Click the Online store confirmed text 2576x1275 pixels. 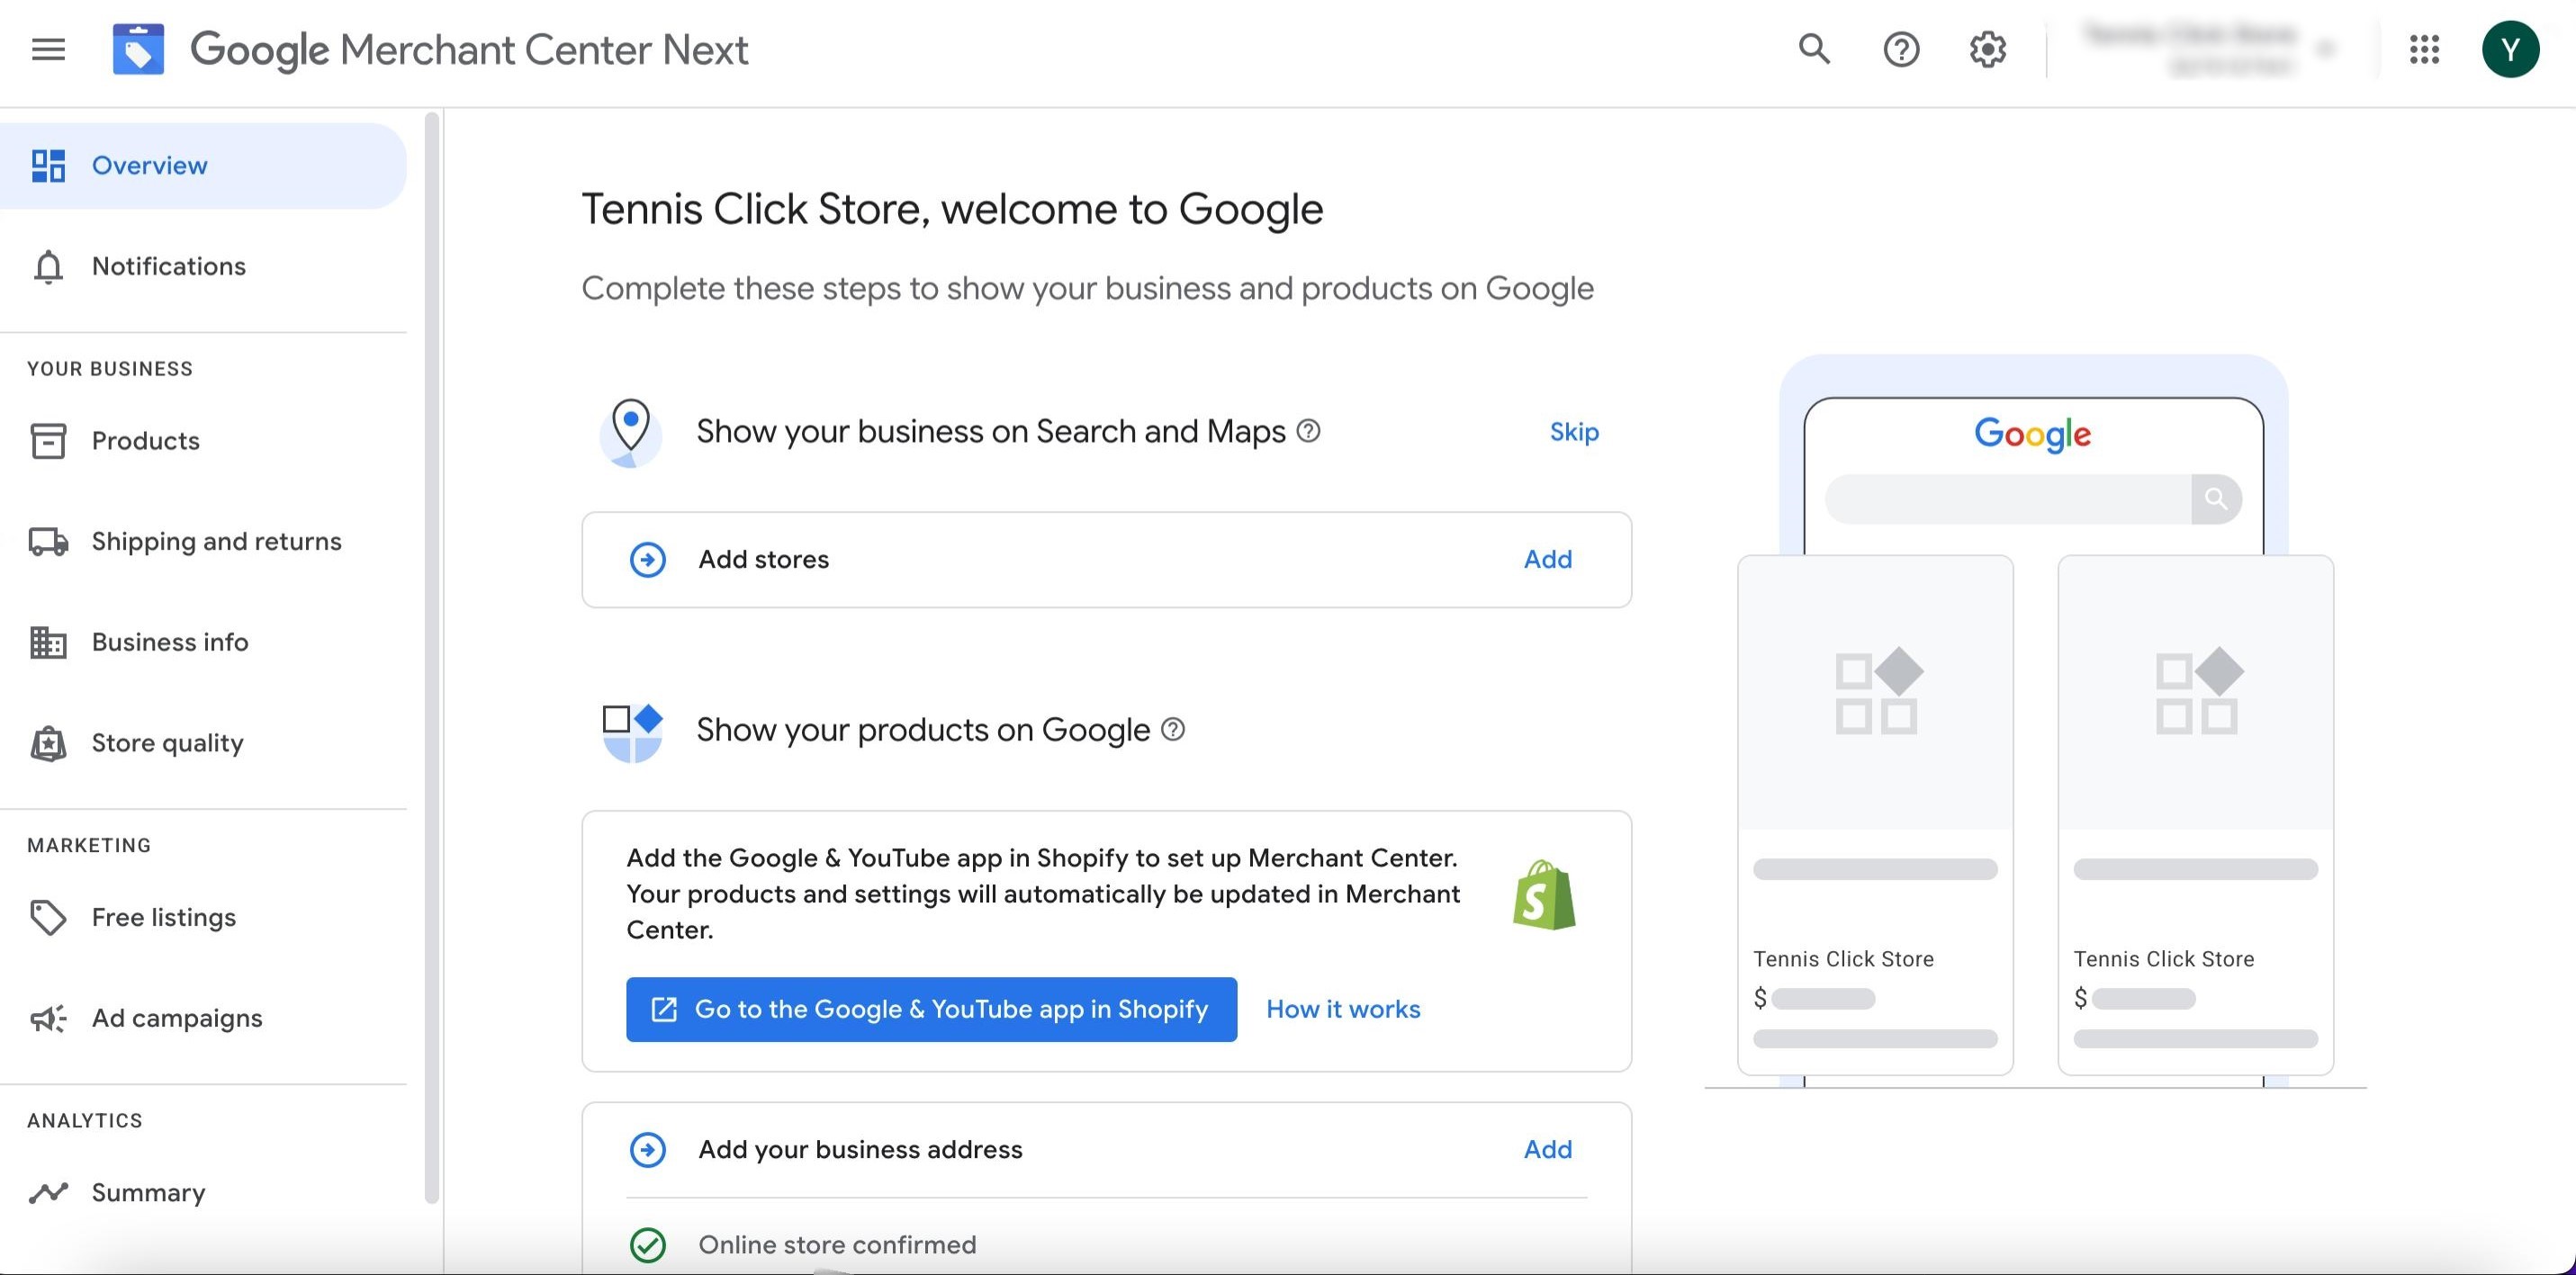pyautogui.click(x=837, y=1245)
